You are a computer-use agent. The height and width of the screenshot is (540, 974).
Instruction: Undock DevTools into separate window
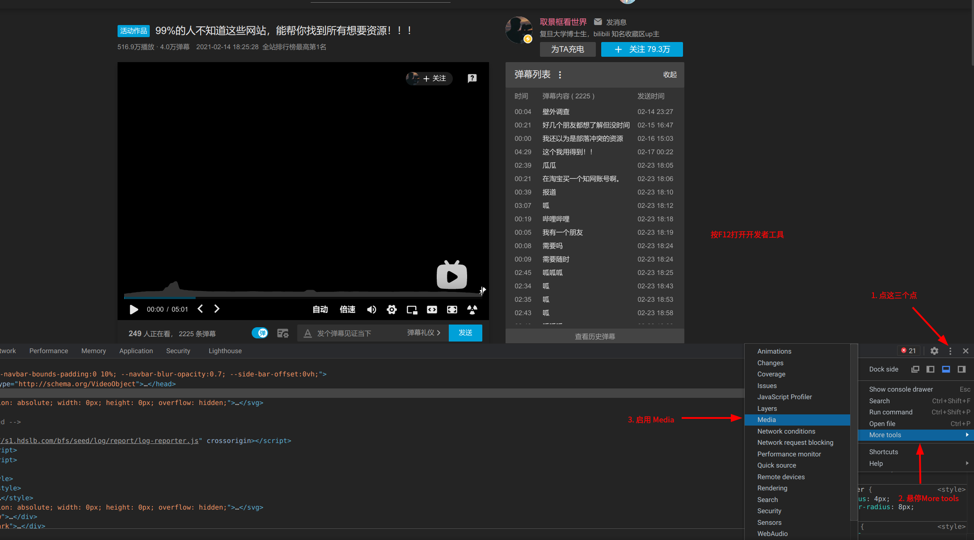point(915,369)
